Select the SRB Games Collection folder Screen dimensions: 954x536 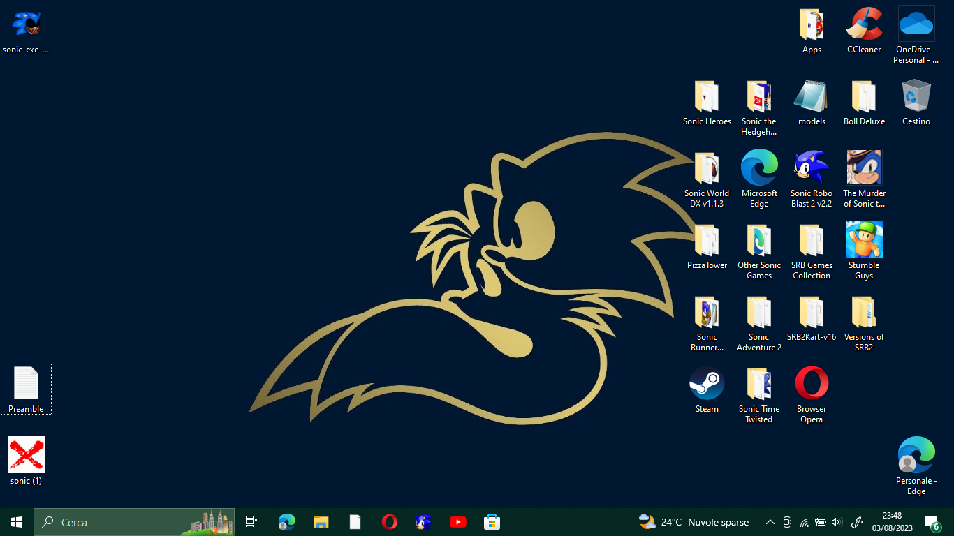pos(812,252)
